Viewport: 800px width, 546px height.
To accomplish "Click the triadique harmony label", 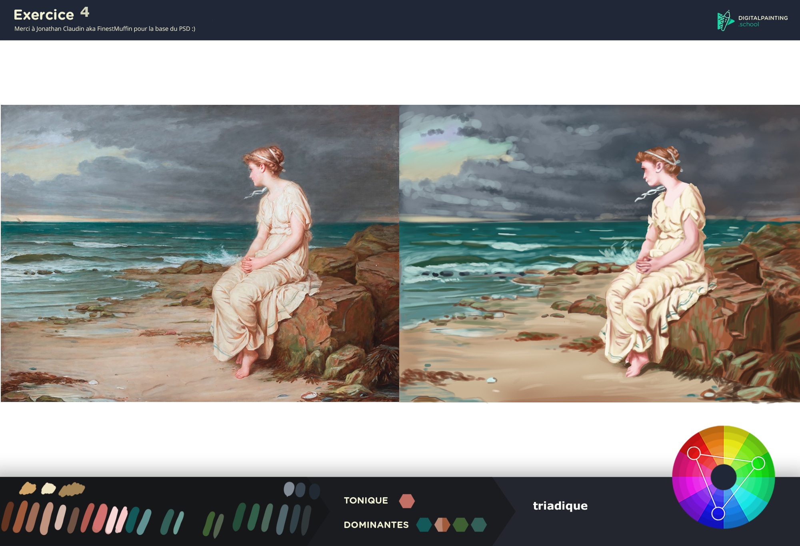I will click(560, 506).
